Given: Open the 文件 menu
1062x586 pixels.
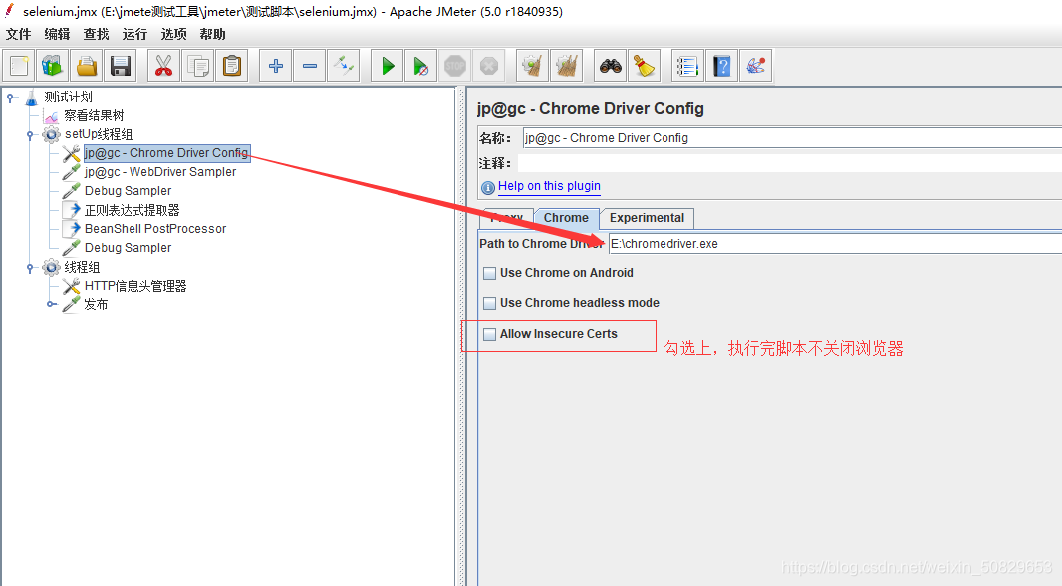Looking at the screenshot, I should pos(18,34).
